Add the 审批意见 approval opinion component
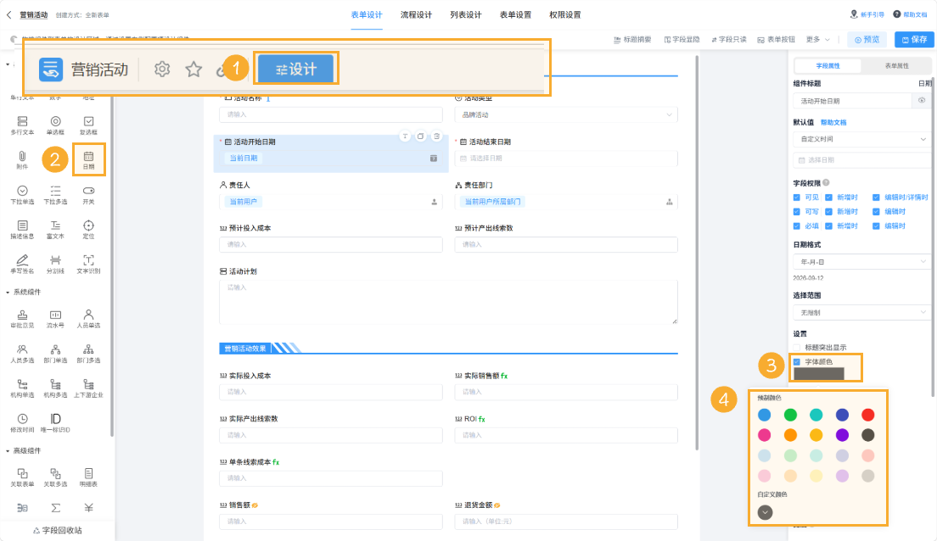Image resolution: width=937 pixels, height=541 pixels. [22, 319]
